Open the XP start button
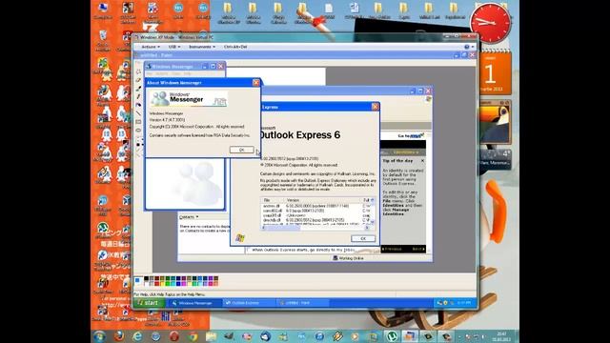This screenshot has height=343, width=610. point(150,303)
